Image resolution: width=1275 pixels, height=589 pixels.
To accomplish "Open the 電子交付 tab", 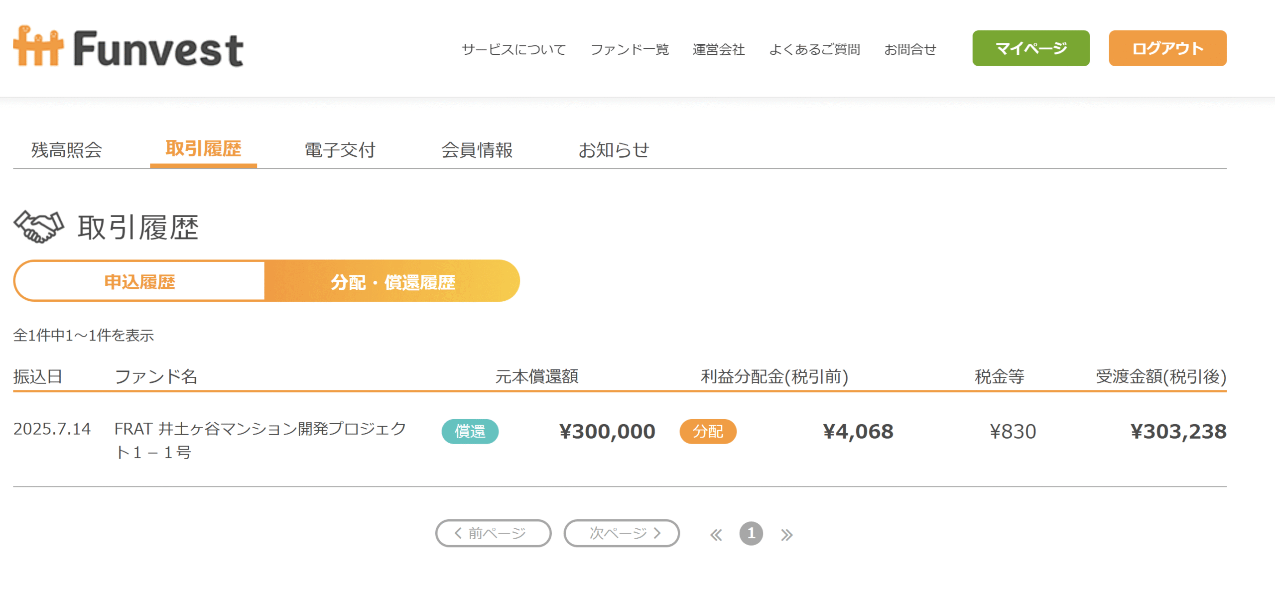I will (340, 150).
